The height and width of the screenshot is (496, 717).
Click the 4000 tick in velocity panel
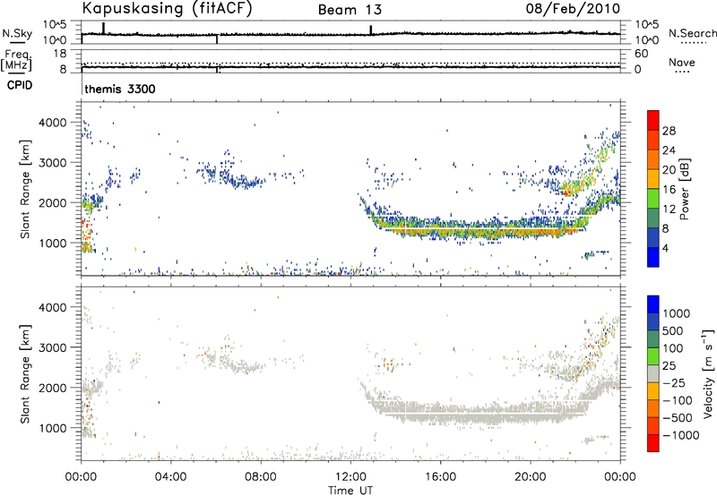pos(53,307)
